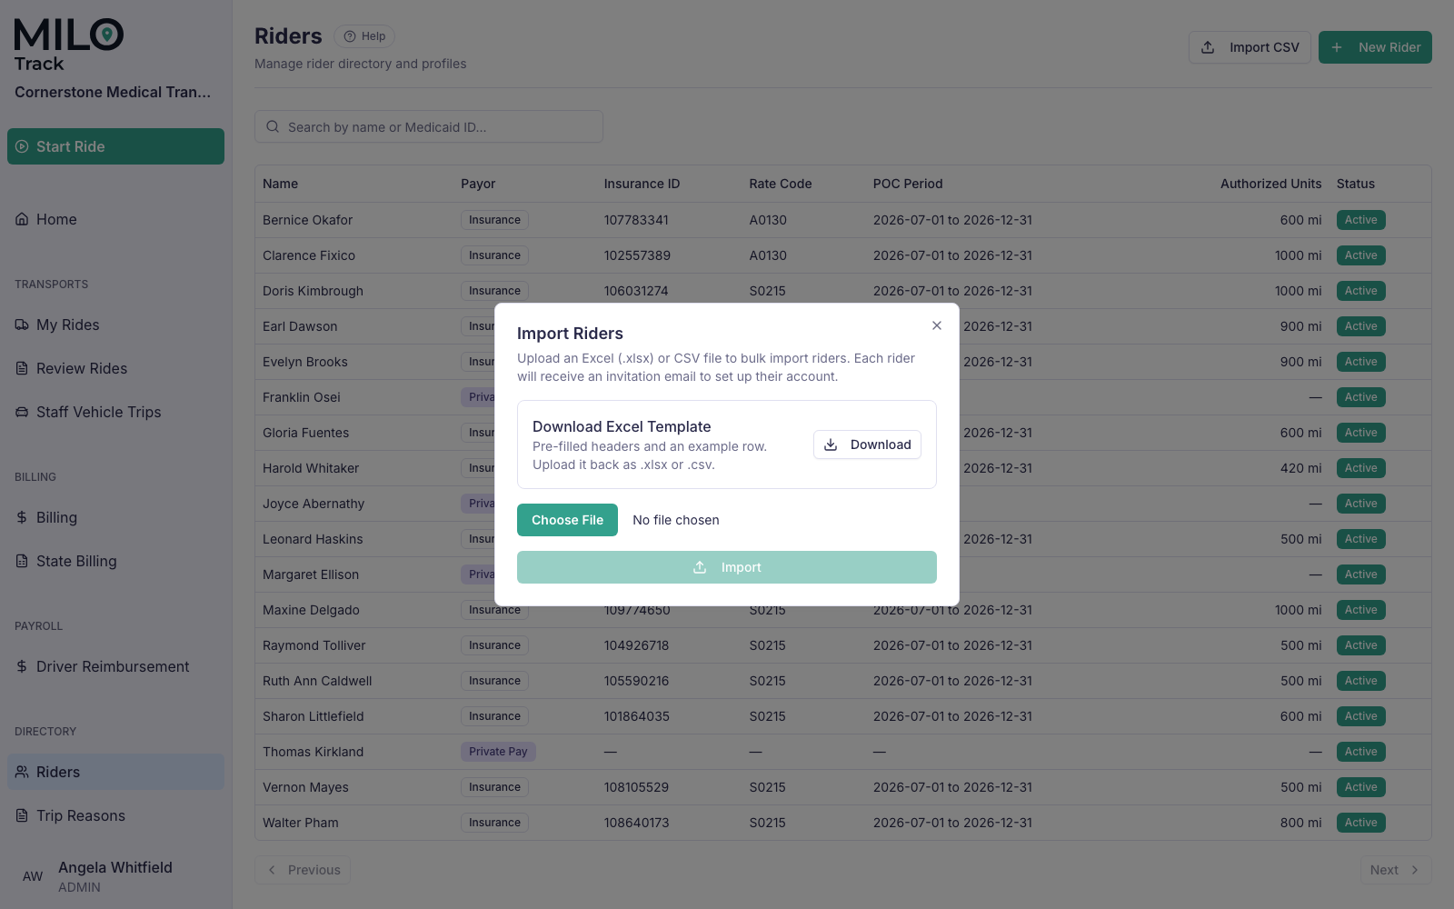
Task: Click the MILO Track logo
Action: point(69,45)
